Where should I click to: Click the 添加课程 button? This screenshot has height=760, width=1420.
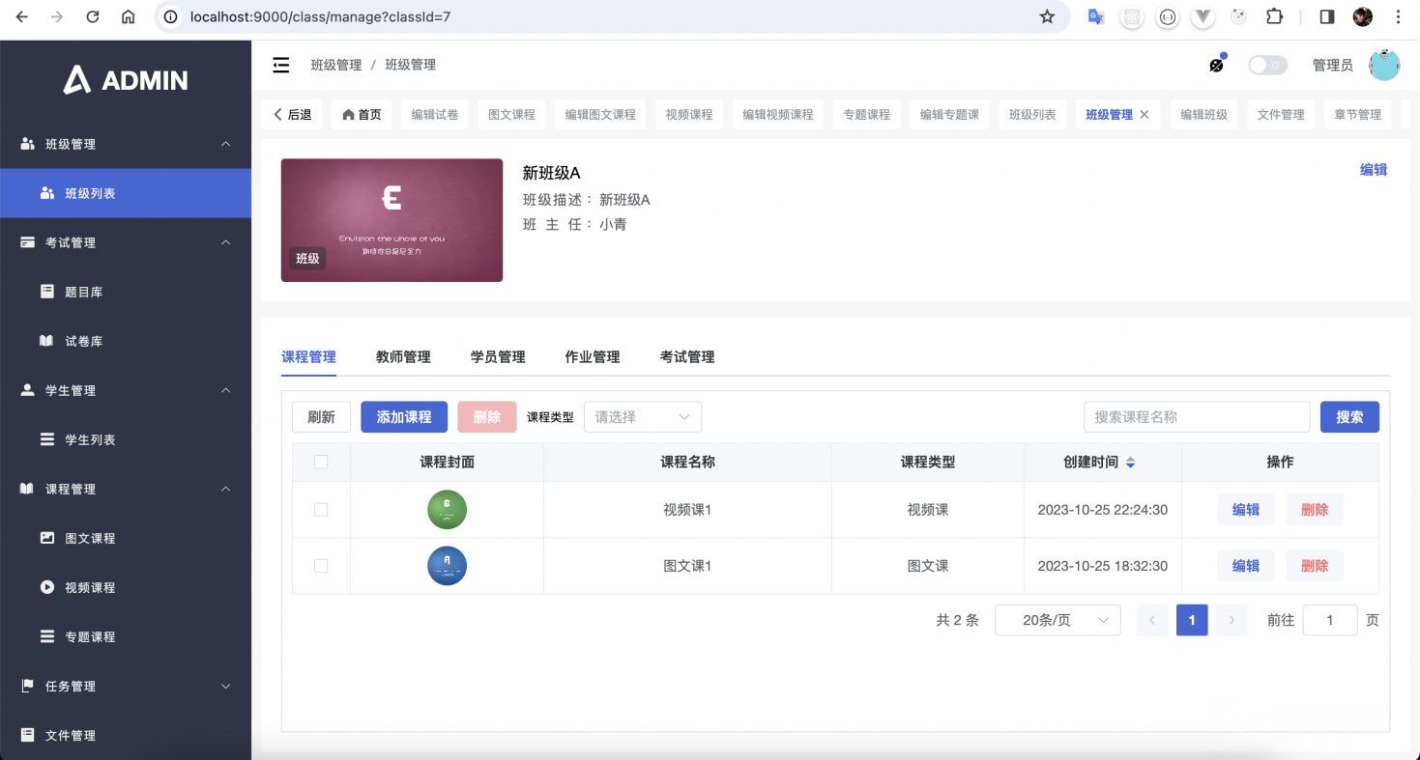(404, 417)
